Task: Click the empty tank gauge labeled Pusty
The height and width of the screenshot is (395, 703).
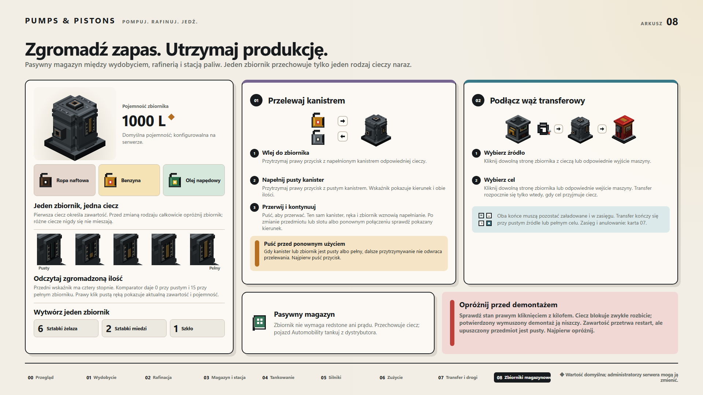Action: 51,249
